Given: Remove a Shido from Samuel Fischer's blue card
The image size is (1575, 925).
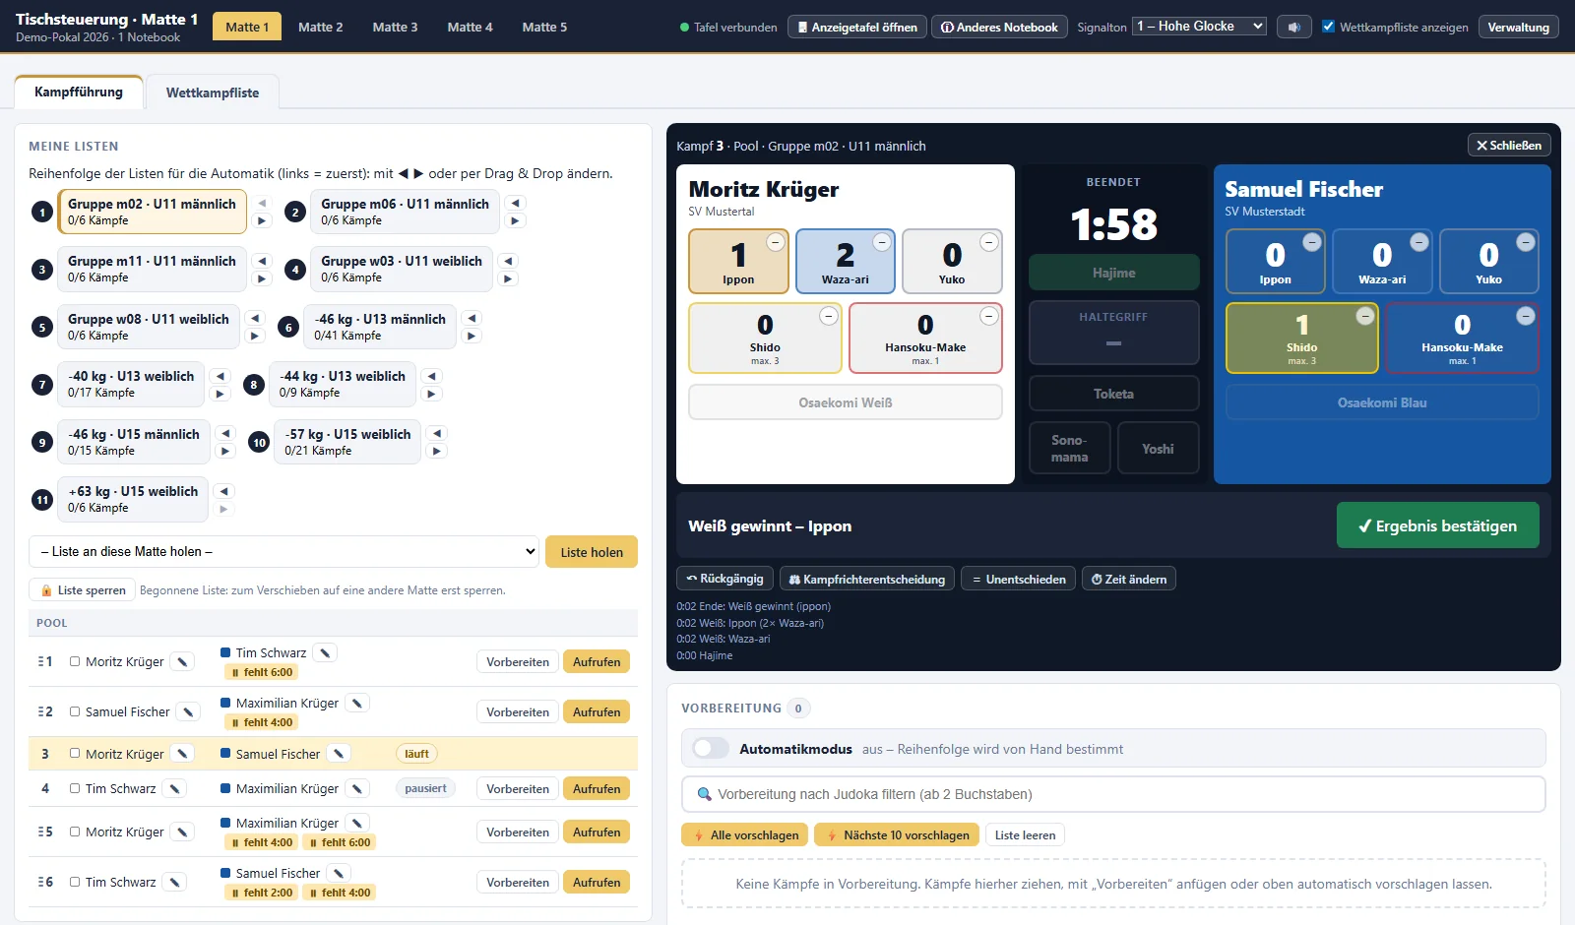Looking at the screenshot, I should pos(1365,316).
